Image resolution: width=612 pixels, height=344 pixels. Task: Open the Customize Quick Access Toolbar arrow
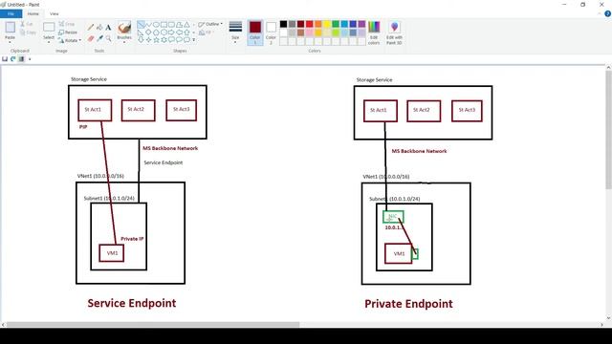[30, 59]
